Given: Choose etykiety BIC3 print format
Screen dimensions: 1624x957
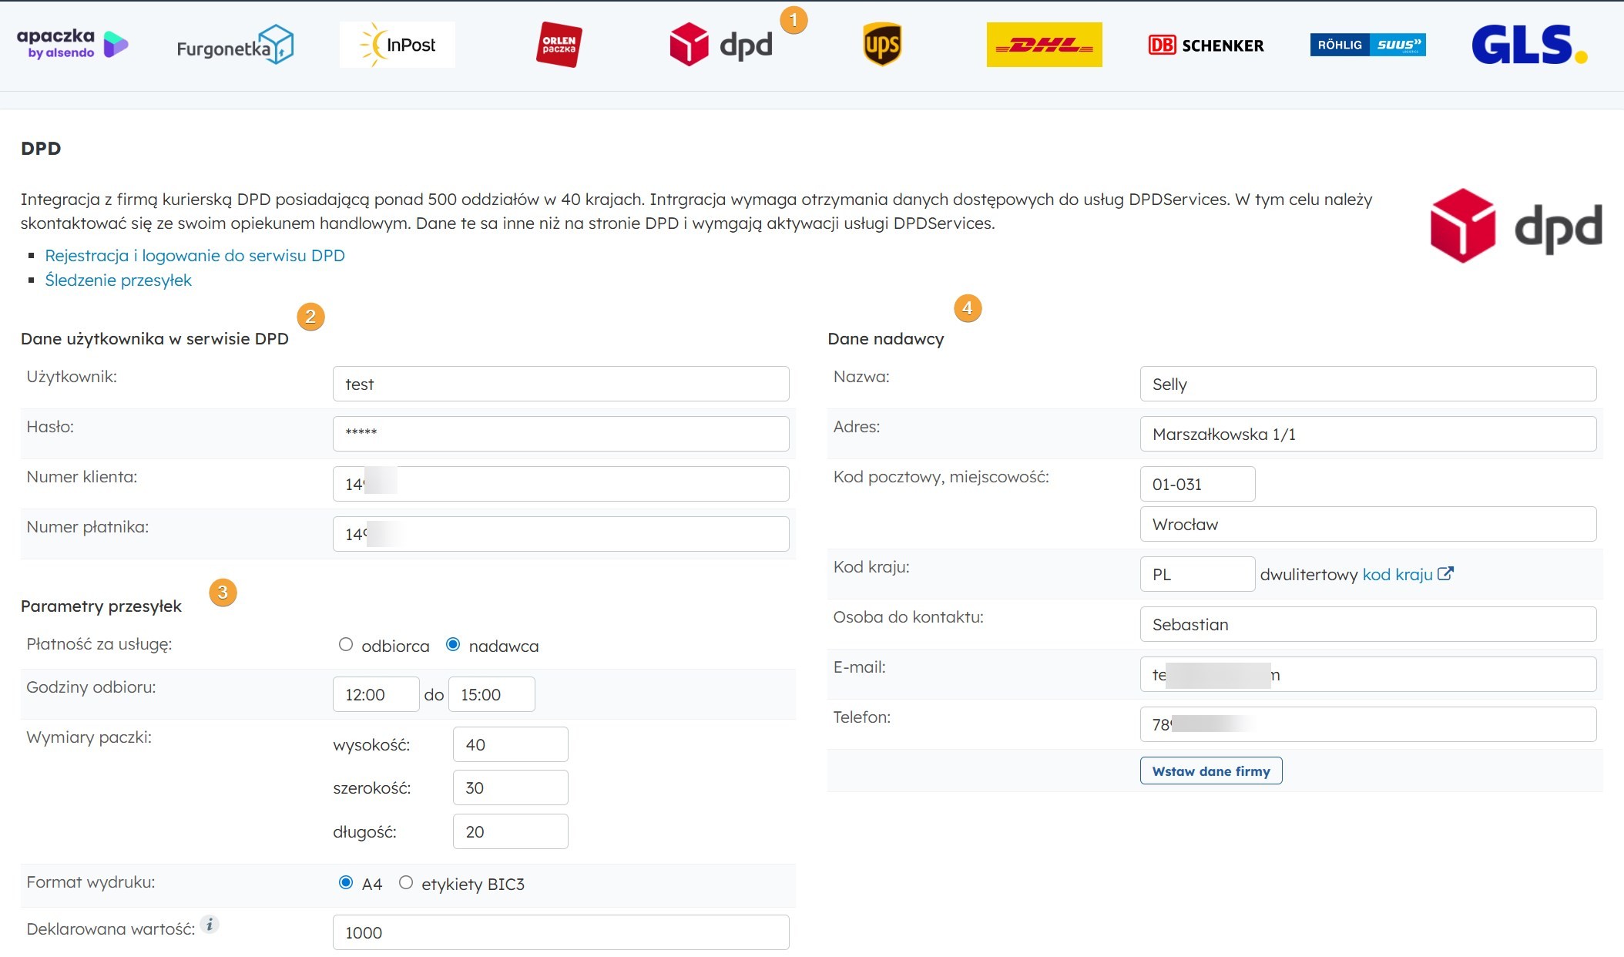Looking at the screenshot, I should (x=406, y=882).
